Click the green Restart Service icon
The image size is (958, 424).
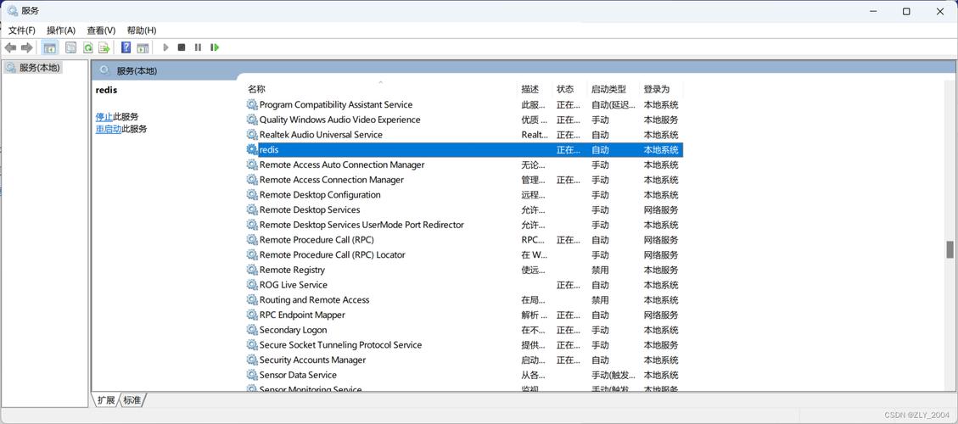coord(215,47)
